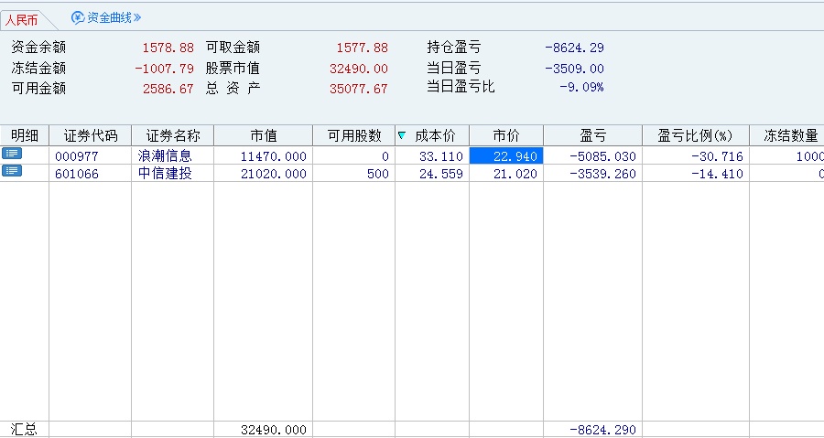This screenshot has width=824, height=438.
Task: Click cost price 24.559
Action: pos(441,174)
